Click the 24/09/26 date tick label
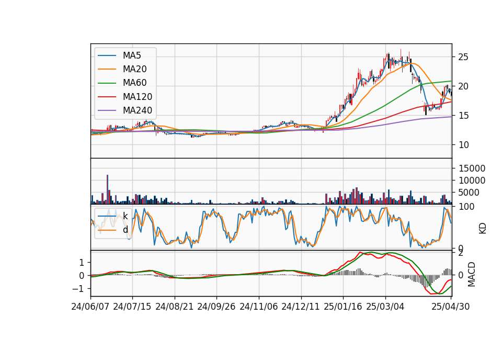Viewport: 502px width, 361px height. 216,307
